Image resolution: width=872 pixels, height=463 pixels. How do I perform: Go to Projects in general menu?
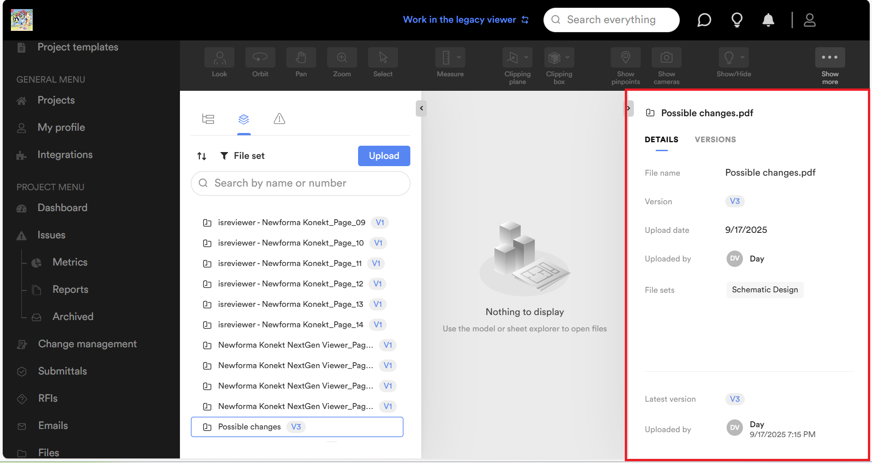tap(56, 100)
